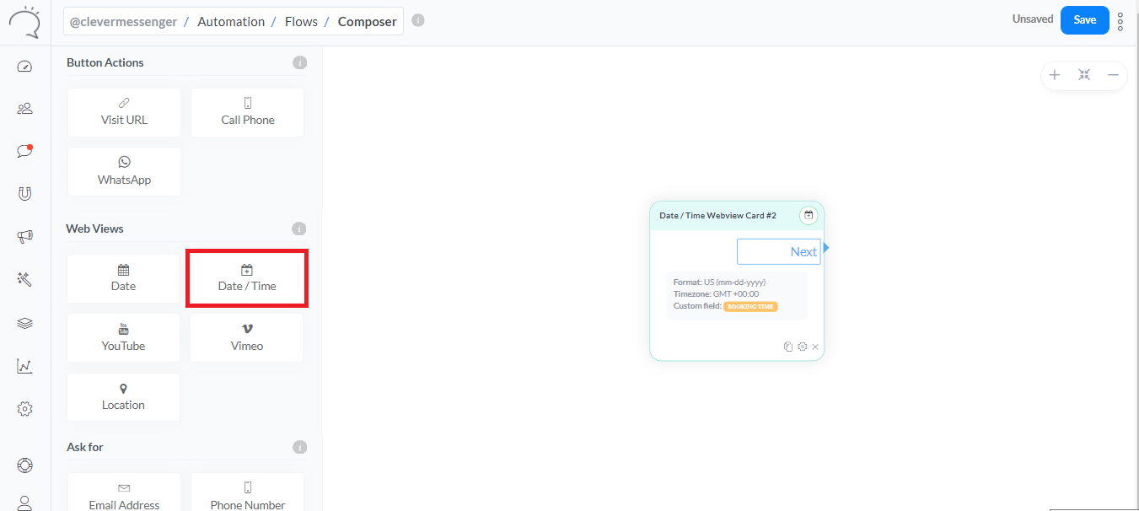Show info for the Web Views section
Image resolution: width=1139 pixels, height=511 pixels.
[x=299, y=229]
